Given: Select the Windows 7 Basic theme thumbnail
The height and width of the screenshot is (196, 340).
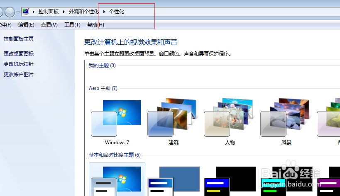Looking at the screenshot, I should (117, 179).
